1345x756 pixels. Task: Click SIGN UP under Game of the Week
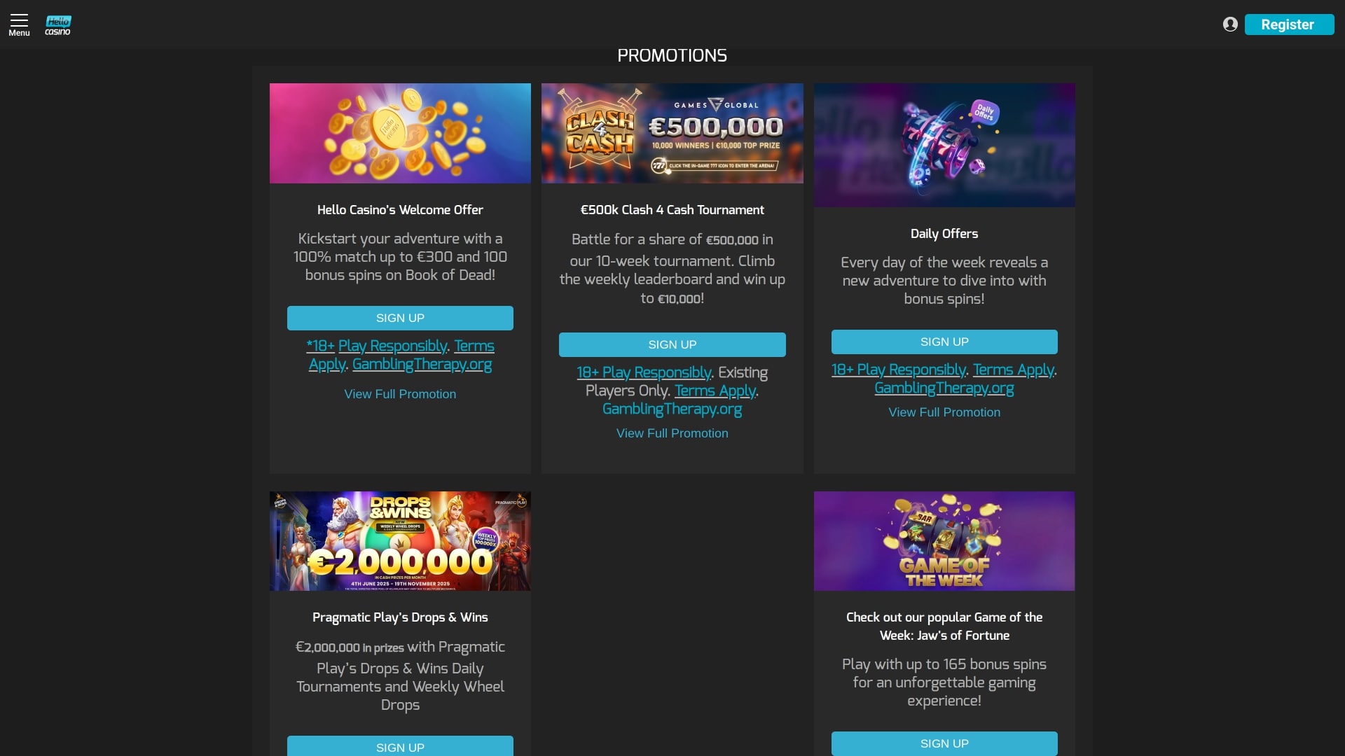(944, 743)
